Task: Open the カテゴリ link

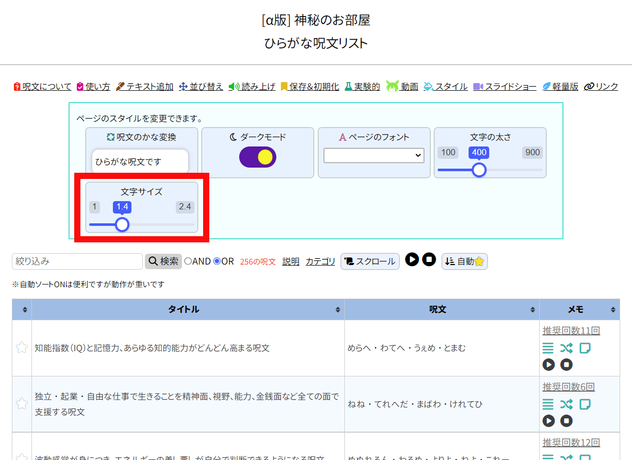Action: 320,261
